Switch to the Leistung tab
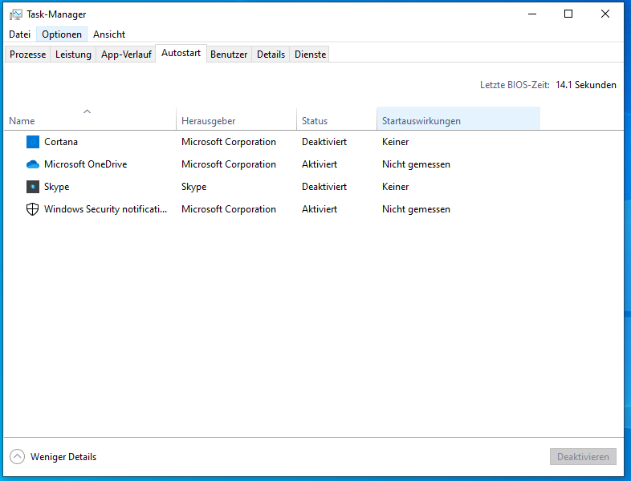 click(73, 55)
